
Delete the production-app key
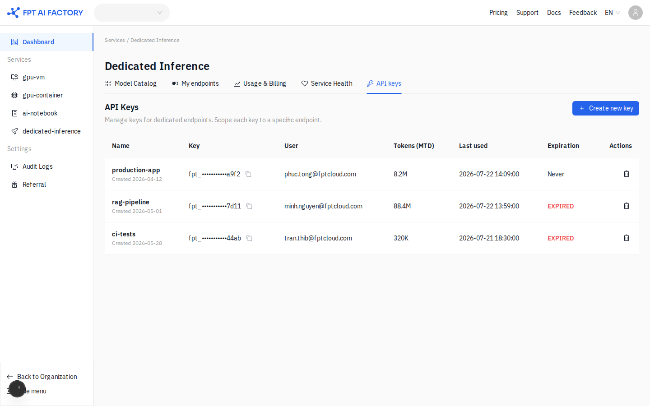coord(627,174)
